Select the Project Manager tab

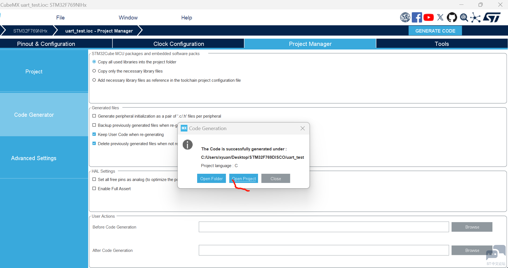(x=310, y=44)
